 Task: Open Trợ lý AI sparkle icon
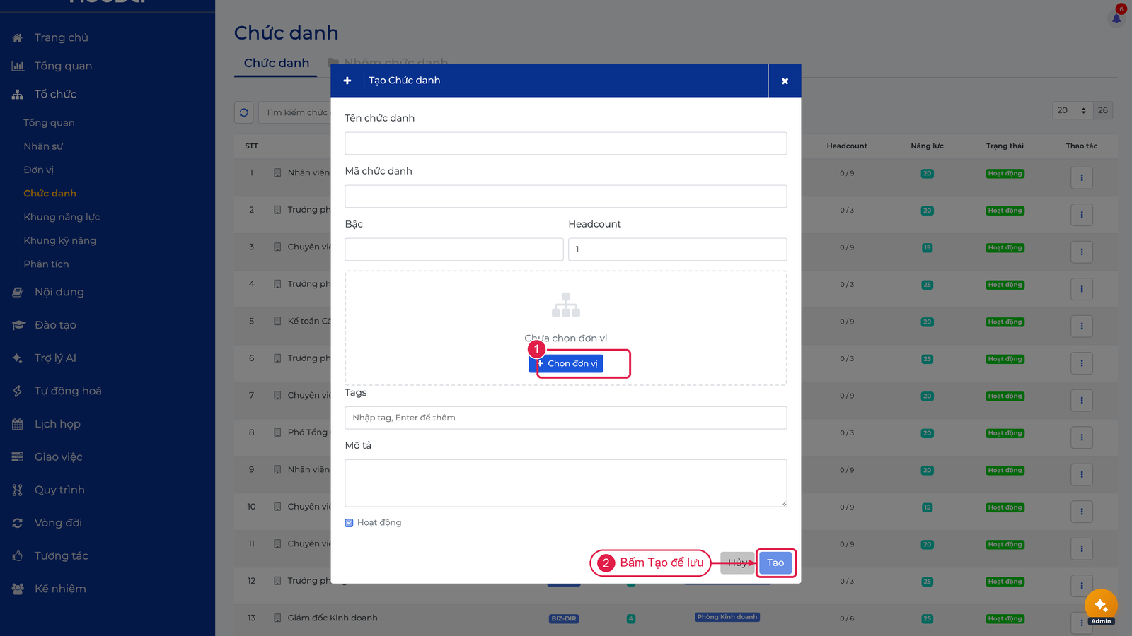18,358
